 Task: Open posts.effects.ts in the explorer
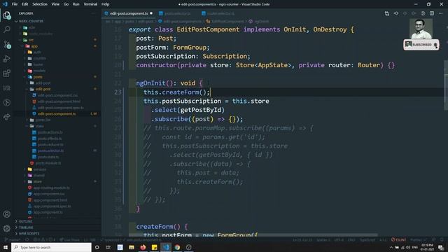click(x=50, y=139)
